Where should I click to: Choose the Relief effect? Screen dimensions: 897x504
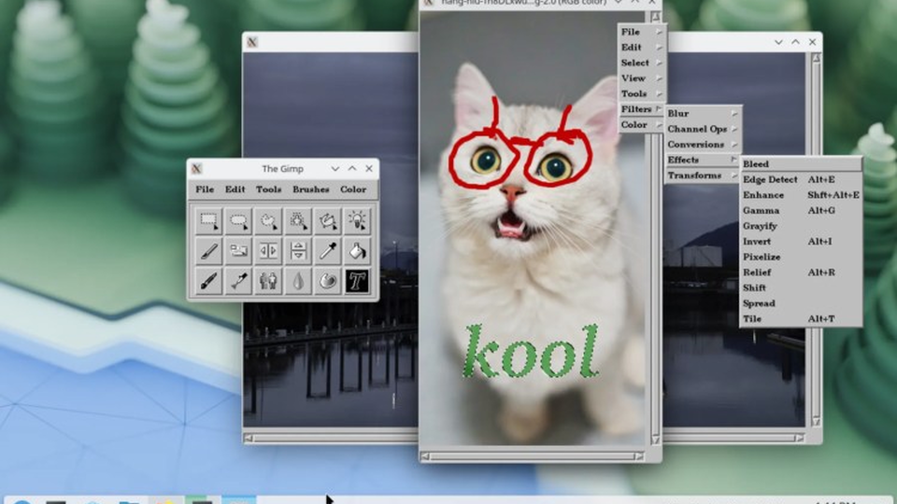pyautogui.click(x=801, y=272)
